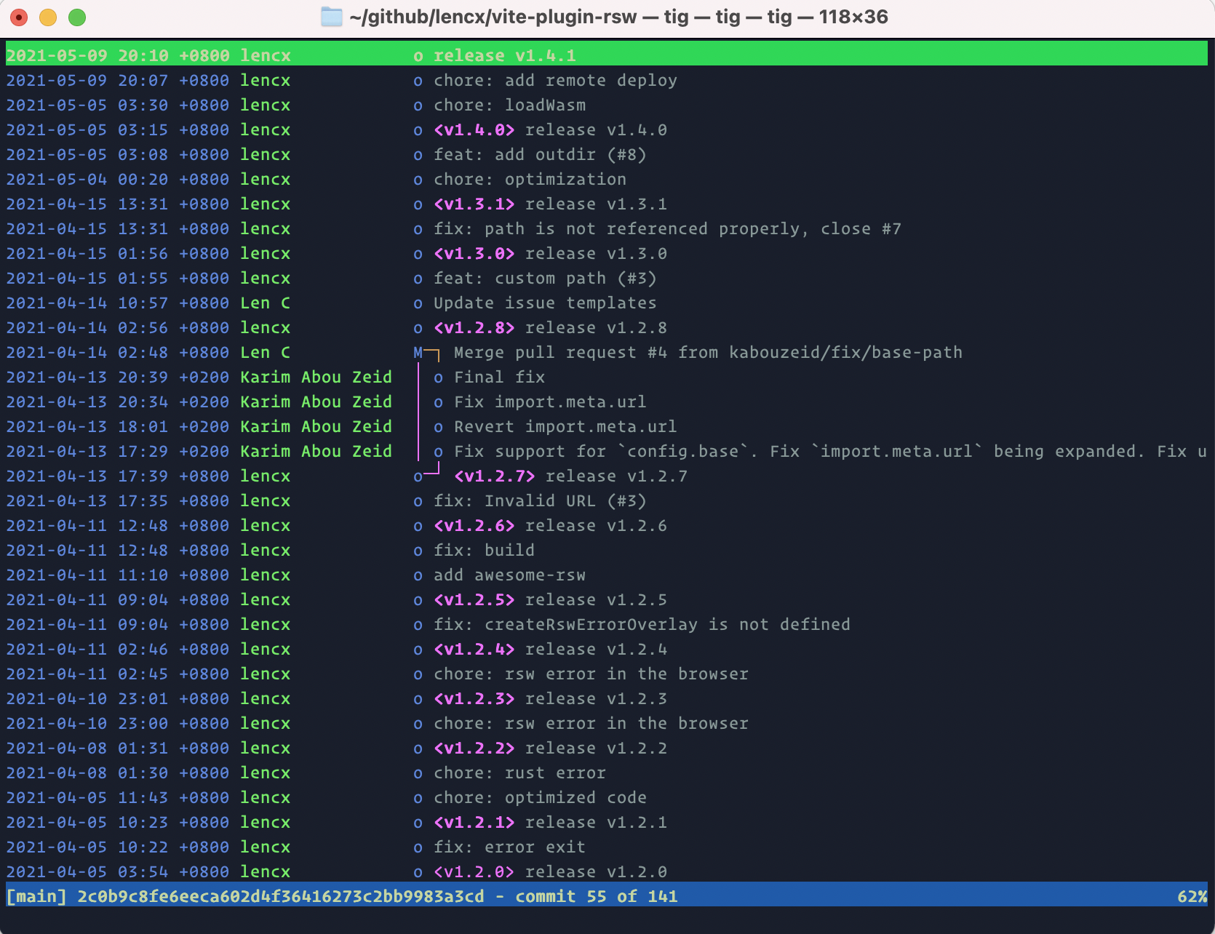Viewport: 1215px width, 934px height.
Task: Click date '2021-05-09 20:07 +0800'
Action: 118,80
